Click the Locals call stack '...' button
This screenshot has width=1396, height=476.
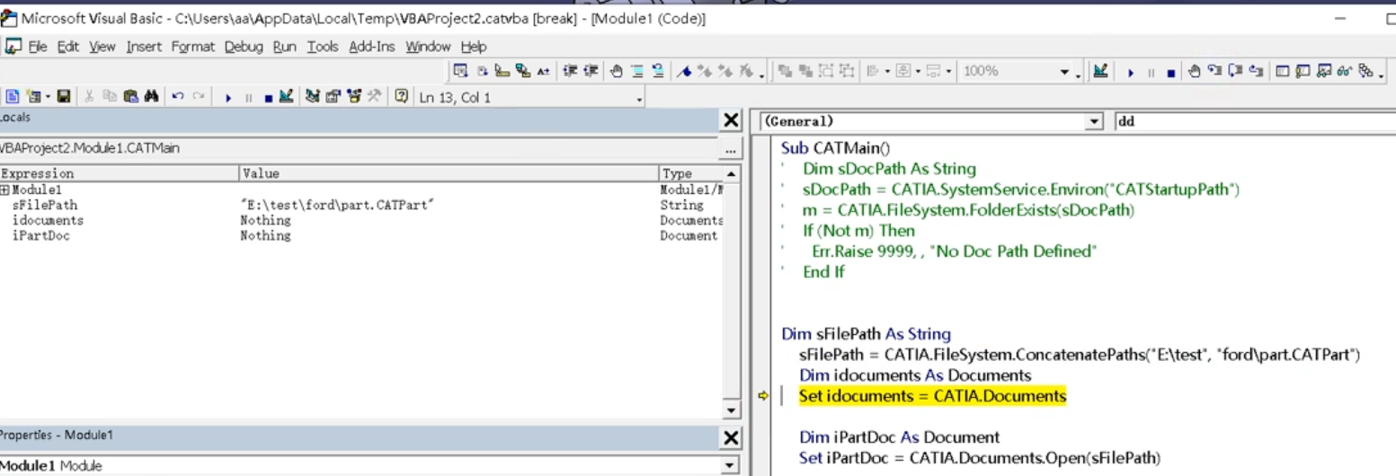point(730,148)
